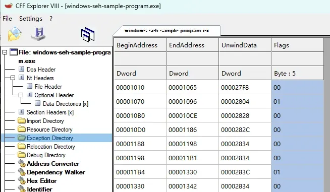The height and width of the screenshot is (192, 330).
Task: Click the Open file folder toolbar icon
Action: pos(15,34)
